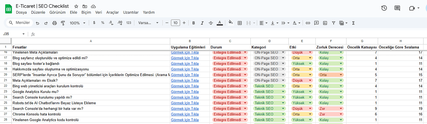The height and width of the screenshot is (124, 427).
Task: Activate the paint format tool
Action: click(x=63, y=23)
